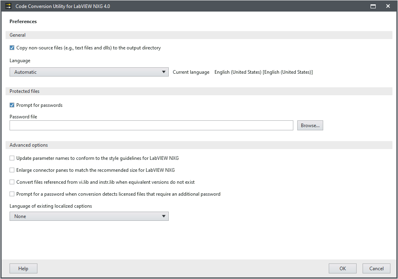Image resolution: width=398 pixels, height=279 pixels.
Task: Click the English (United States) current language value
Action: click(x=263, y=72)
